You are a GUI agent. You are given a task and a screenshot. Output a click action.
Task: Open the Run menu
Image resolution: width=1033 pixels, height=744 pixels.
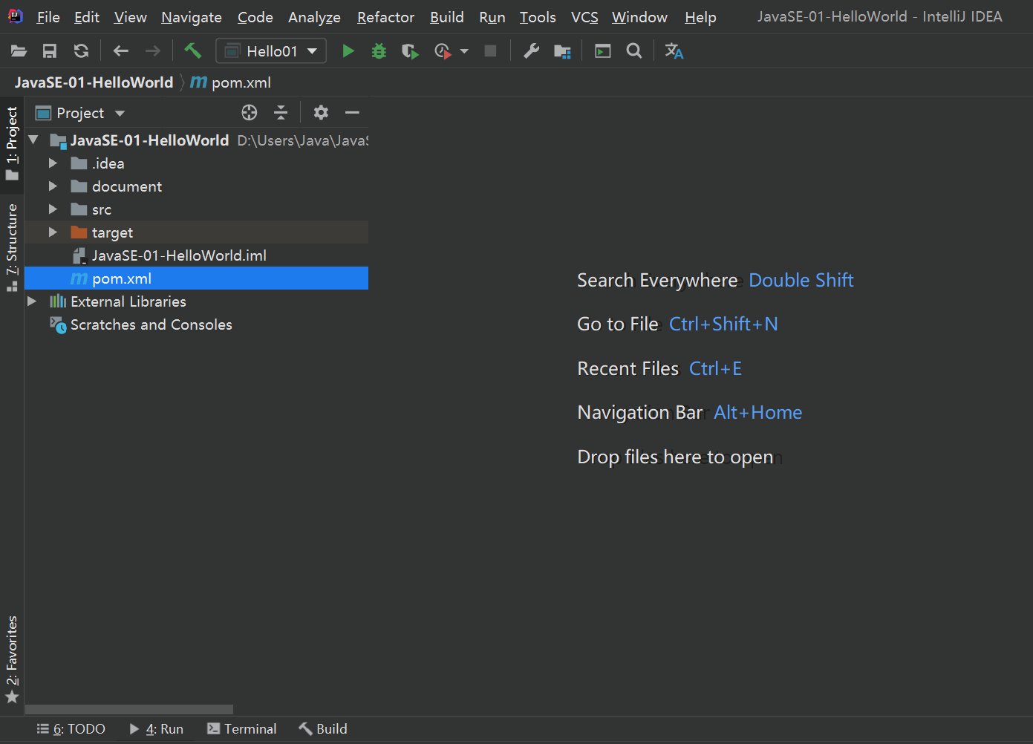coord(492,17)
